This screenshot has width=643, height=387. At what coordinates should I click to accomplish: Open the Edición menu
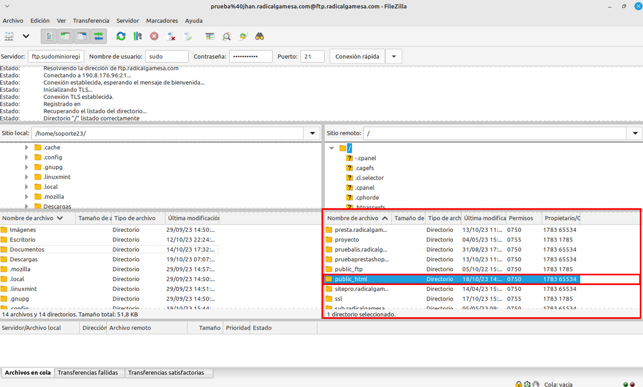(x=40, y=20)
